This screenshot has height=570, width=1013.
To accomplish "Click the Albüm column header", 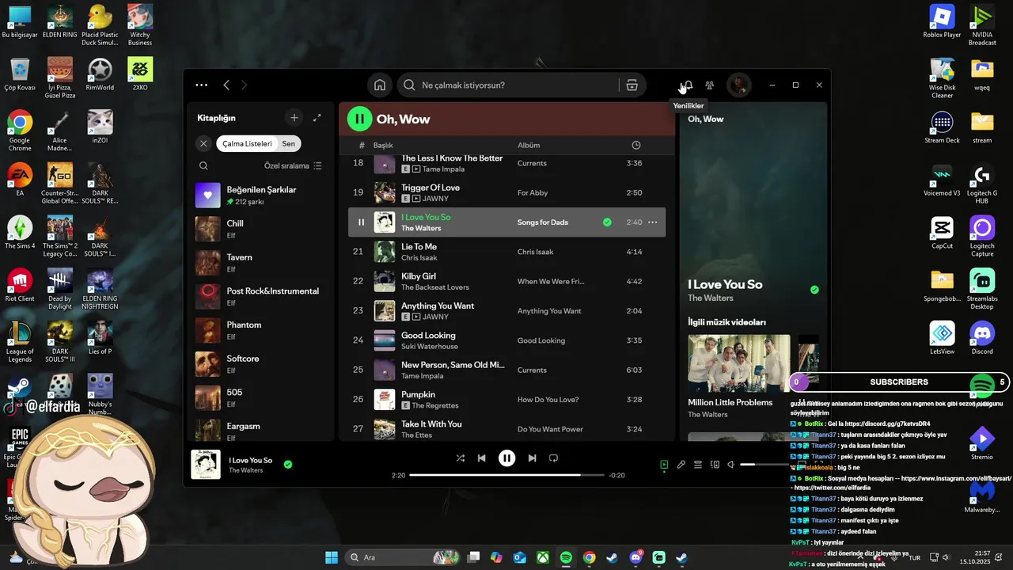I will click(529, 146).
